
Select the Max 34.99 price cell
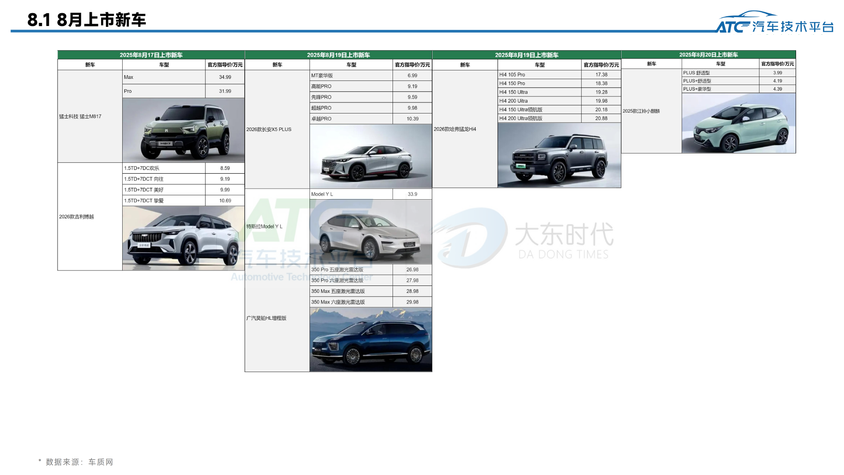coord(225,77)
